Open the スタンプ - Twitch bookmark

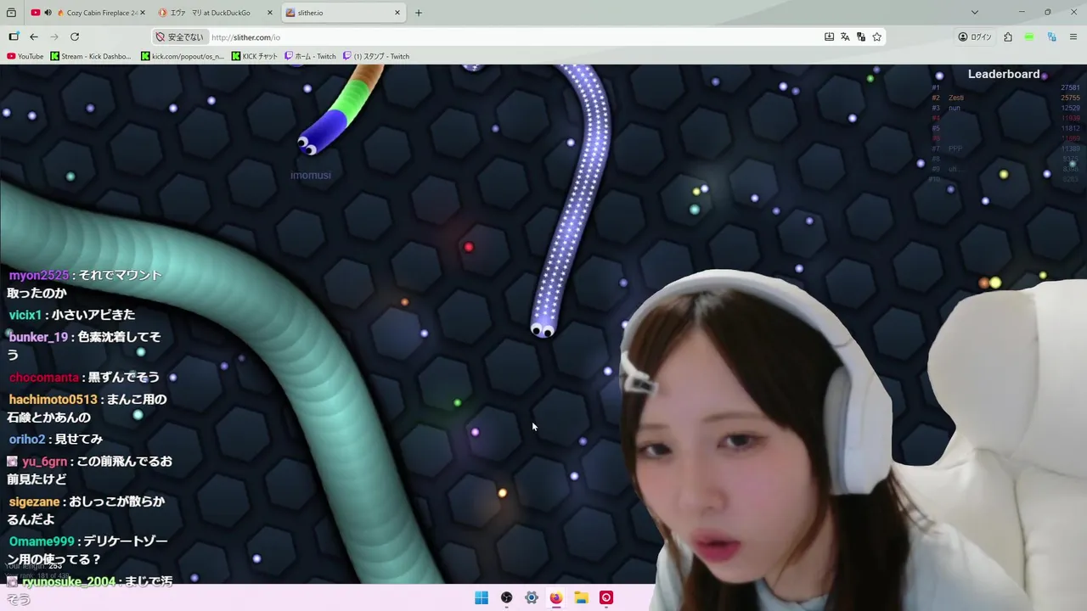click(x=376, y=56)
